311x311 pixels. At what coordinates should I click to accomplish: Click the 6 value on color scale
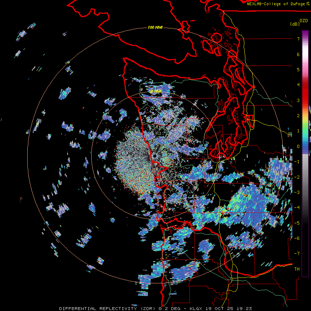point(298,54)
